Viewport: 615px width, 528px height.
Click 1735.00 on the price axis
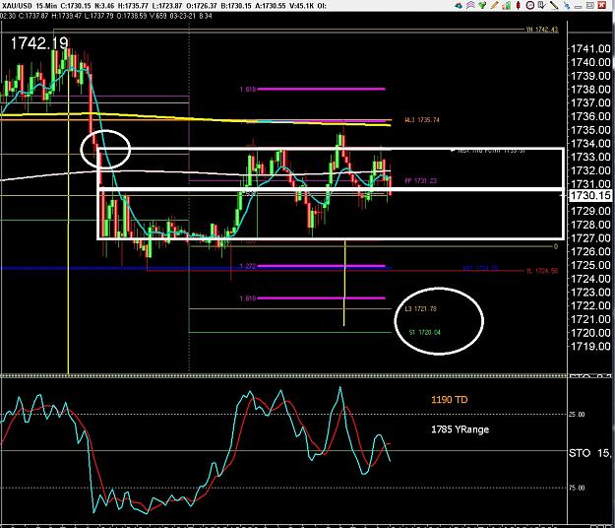point(590,130)
